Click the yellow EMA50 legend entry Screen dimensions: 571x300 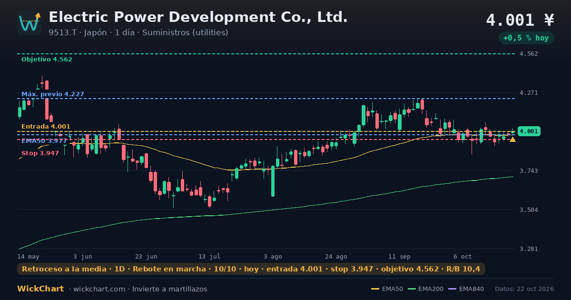click(387, 289)
